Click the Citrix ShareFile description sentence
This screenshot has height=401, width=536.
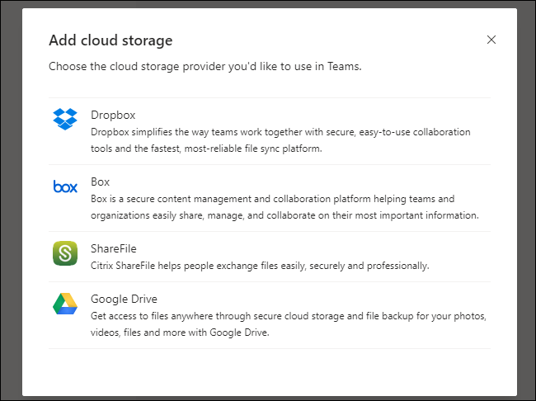coord(260,266)
